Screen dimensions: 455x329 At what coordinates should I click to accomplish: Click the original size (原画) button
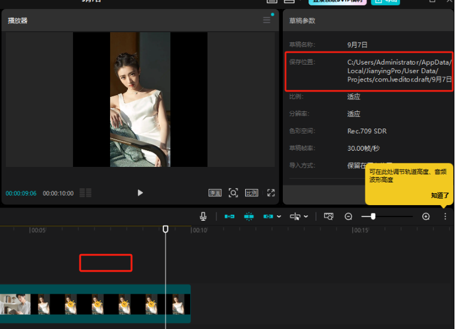[x=215, y=193]
